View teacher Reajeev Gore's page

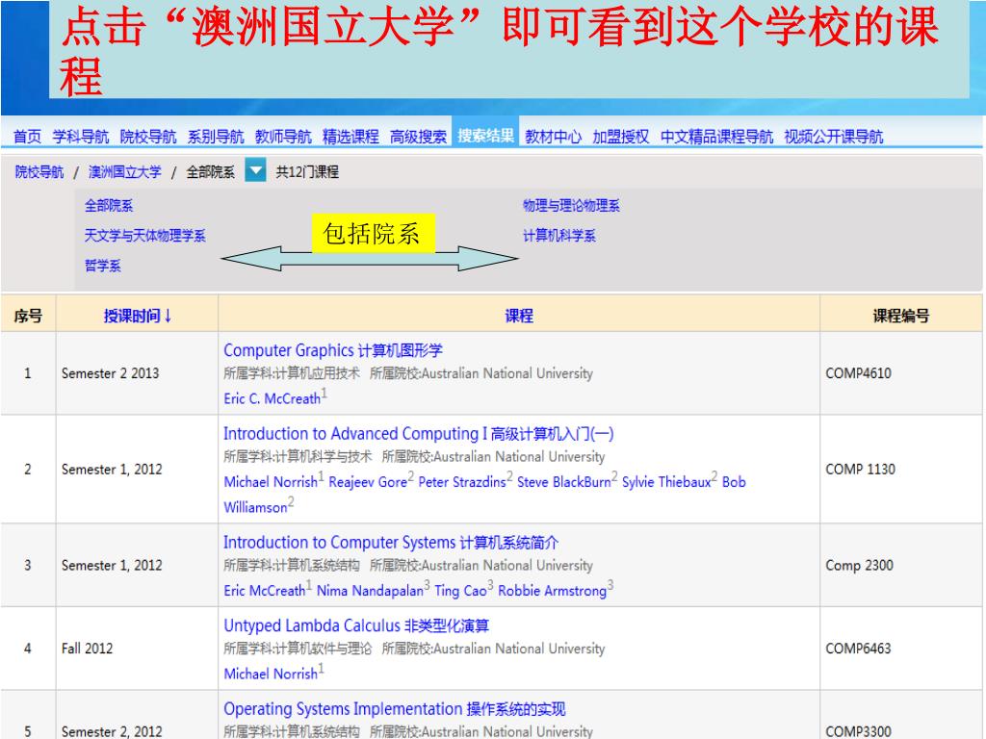368,482
